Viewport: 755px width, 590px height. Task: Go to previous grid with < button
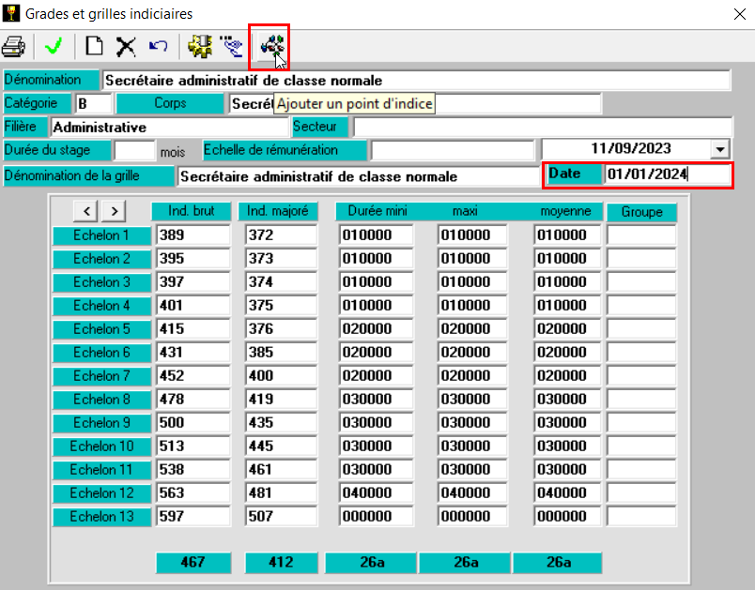[85, 212]
